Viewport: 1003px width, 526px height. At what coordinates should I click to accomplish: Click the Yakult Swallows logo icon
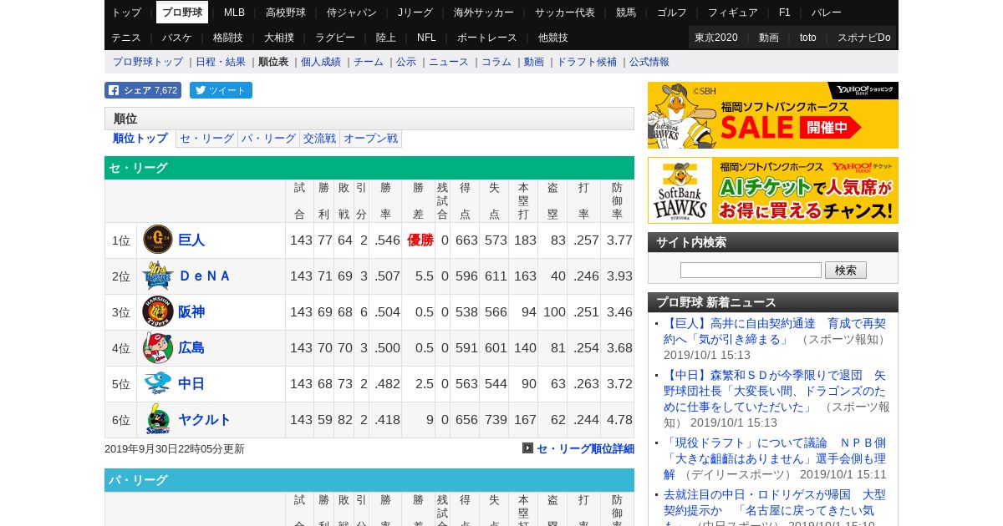coord(158,419)
